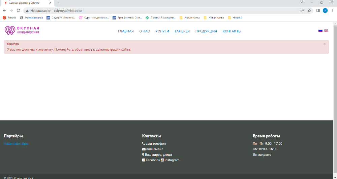Open the УСЛУГИ menu item
Image resolution: width=337 pixels, height=179 pixels.
(x=162, y=31)
